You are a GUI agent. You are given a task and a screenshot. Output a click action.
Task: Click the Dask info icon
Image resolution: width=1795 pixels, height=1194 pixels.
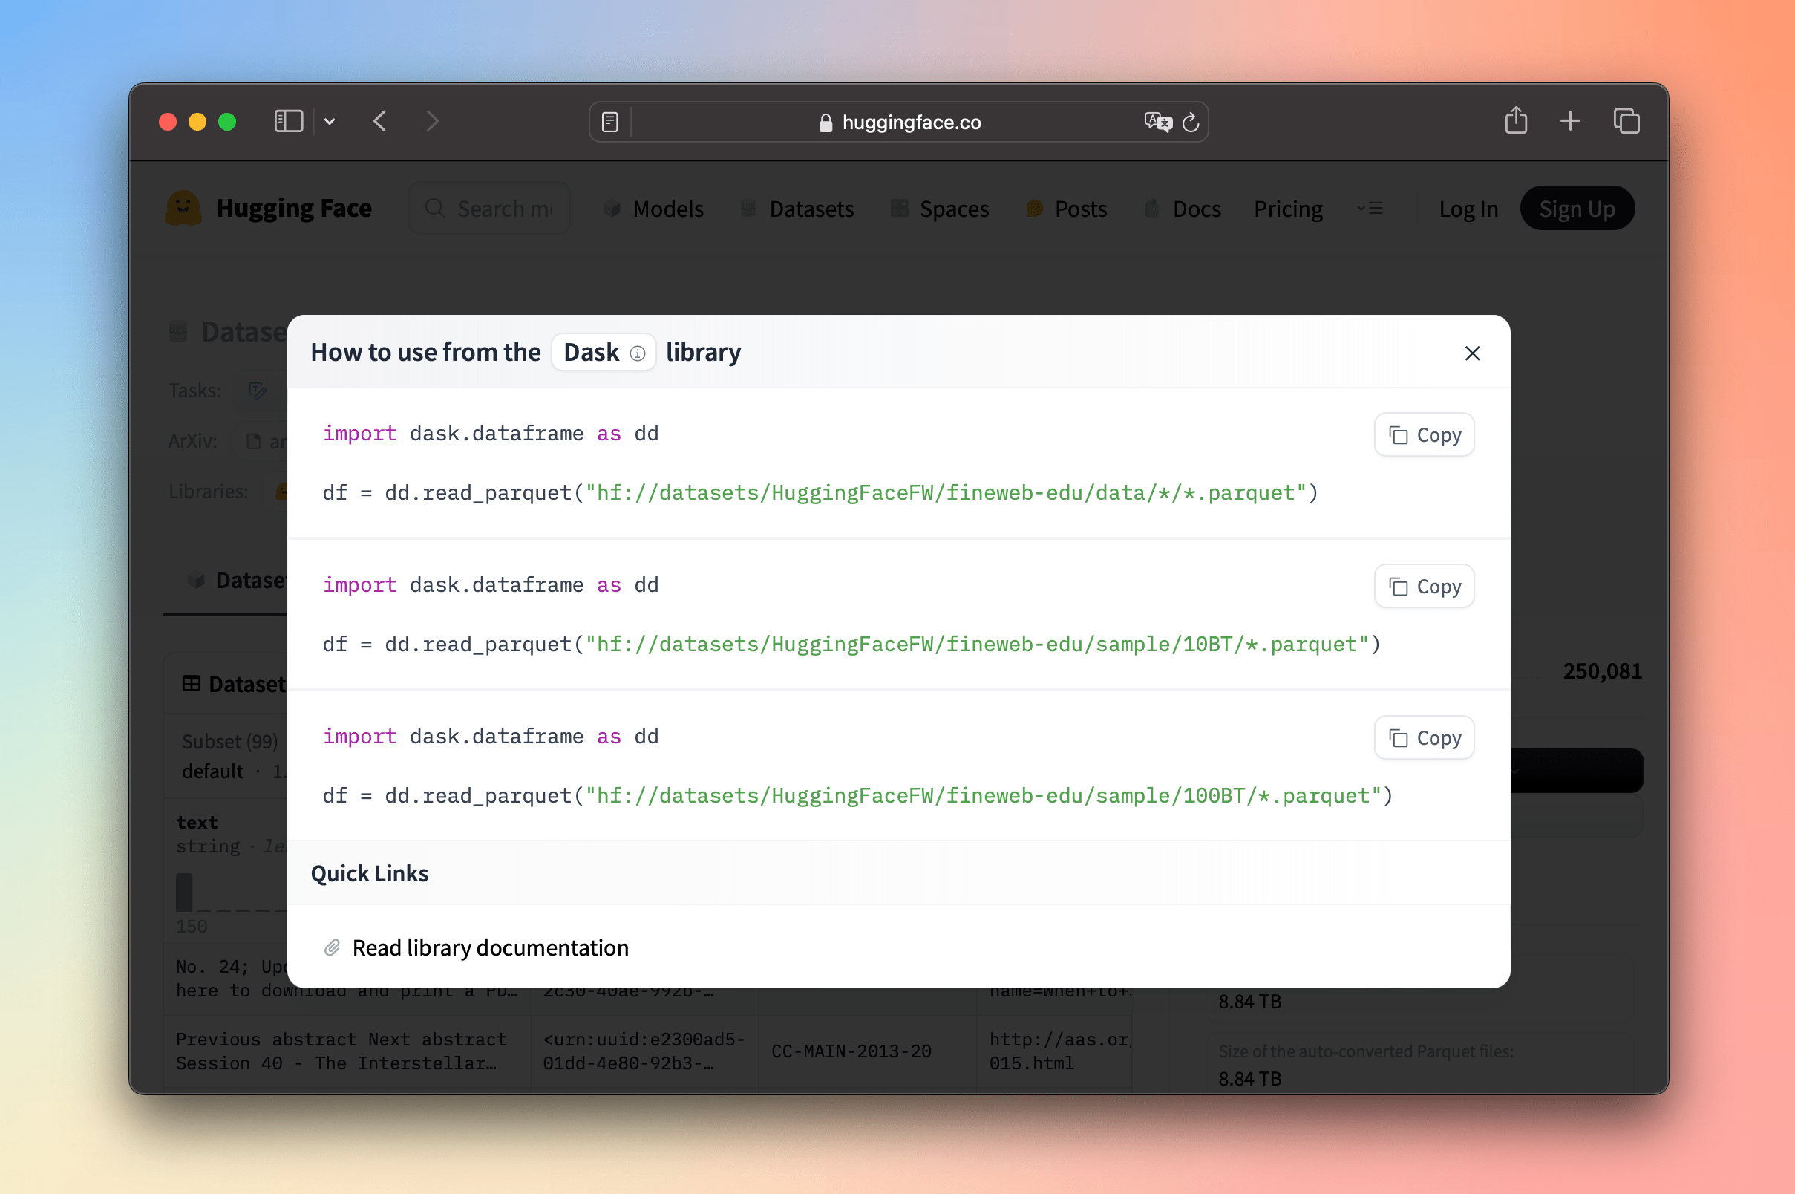638,353
